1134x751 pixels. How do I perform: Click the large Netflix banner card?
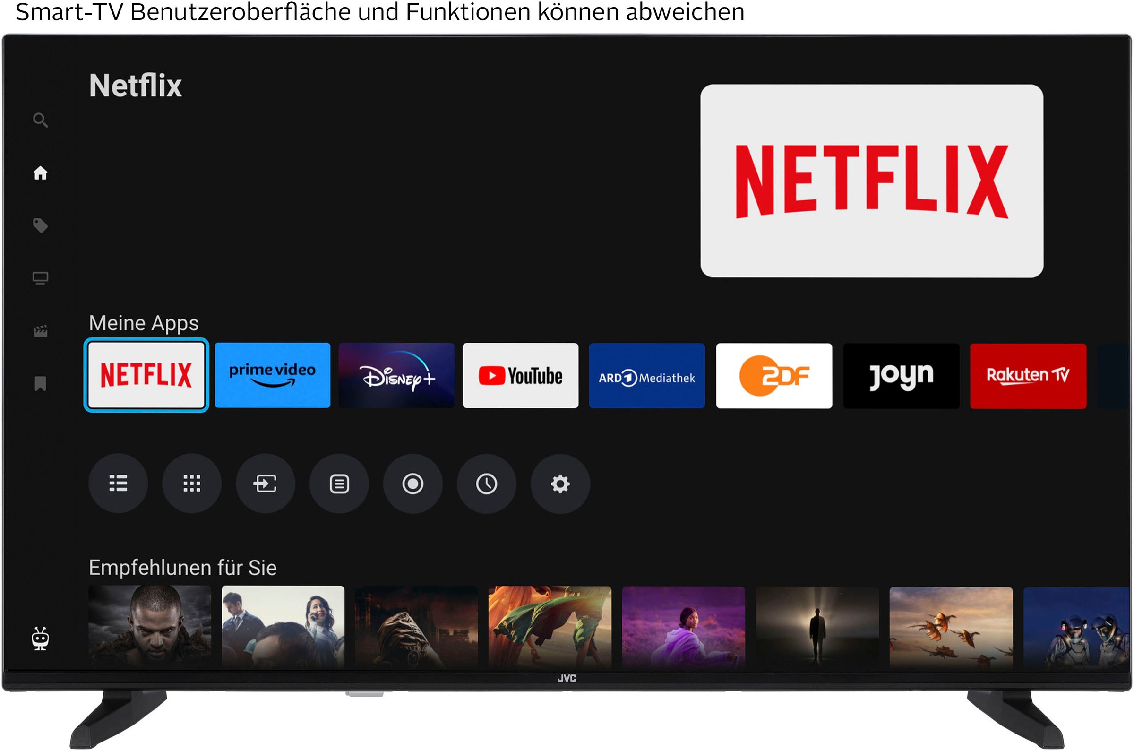click(872, 181)
